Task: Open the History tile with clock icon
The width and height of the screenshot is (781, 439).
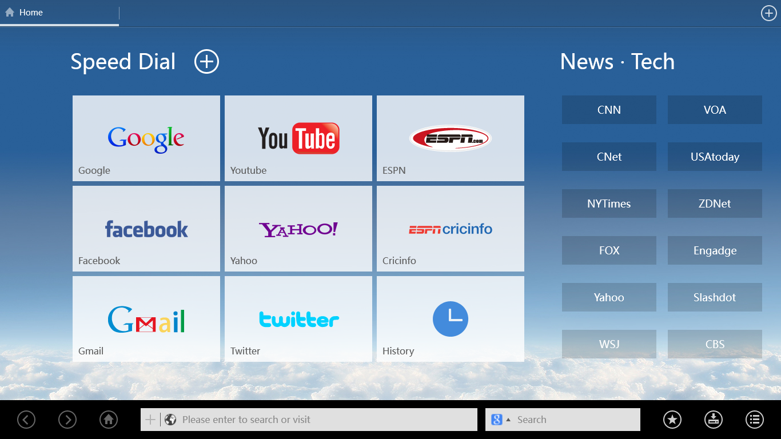Action: [x=451, y=319]
